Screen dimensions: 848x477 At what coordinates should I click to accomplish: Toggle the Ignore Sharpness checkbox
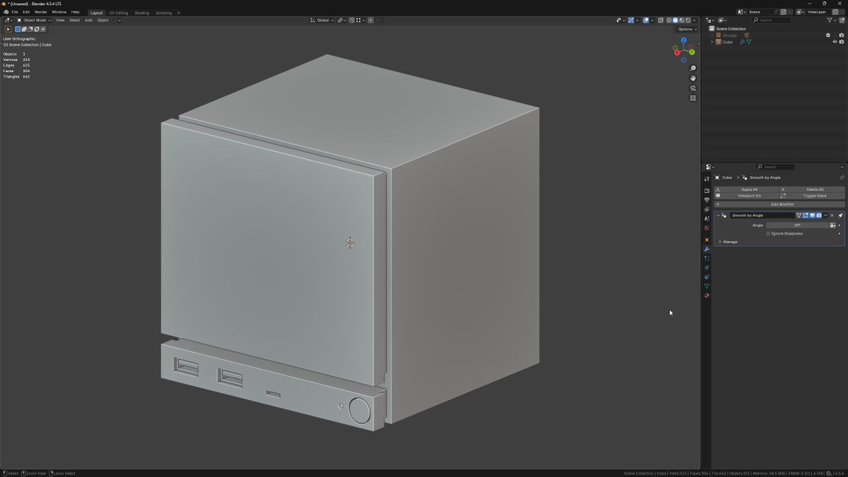(x=768, y=233)
